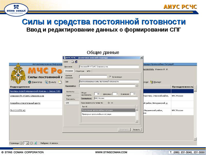This screenshot has height=155, width=206.
Task: Click selector button beside Подчиняется field
Action: [137, 86]
